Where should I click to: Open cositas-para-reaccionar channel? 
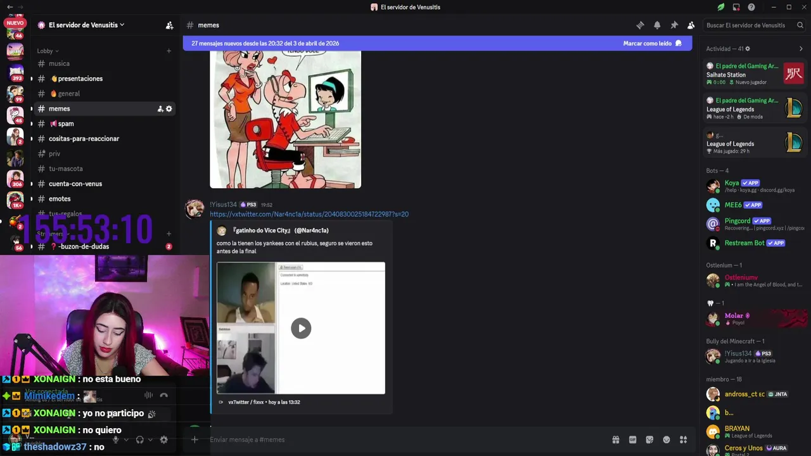pyautogui.click(x=105, y=139)
